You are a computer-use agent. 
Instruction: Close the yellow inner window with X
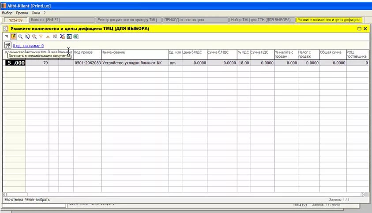pyautogui.click(x=365, y=29)
